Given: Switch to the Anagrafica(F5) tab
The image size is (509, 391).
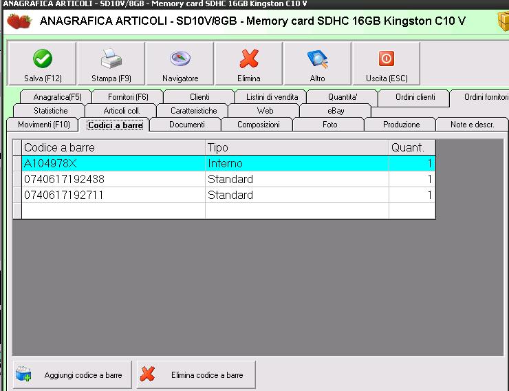Looking at the screenshot, I should [x=56, y=97].
